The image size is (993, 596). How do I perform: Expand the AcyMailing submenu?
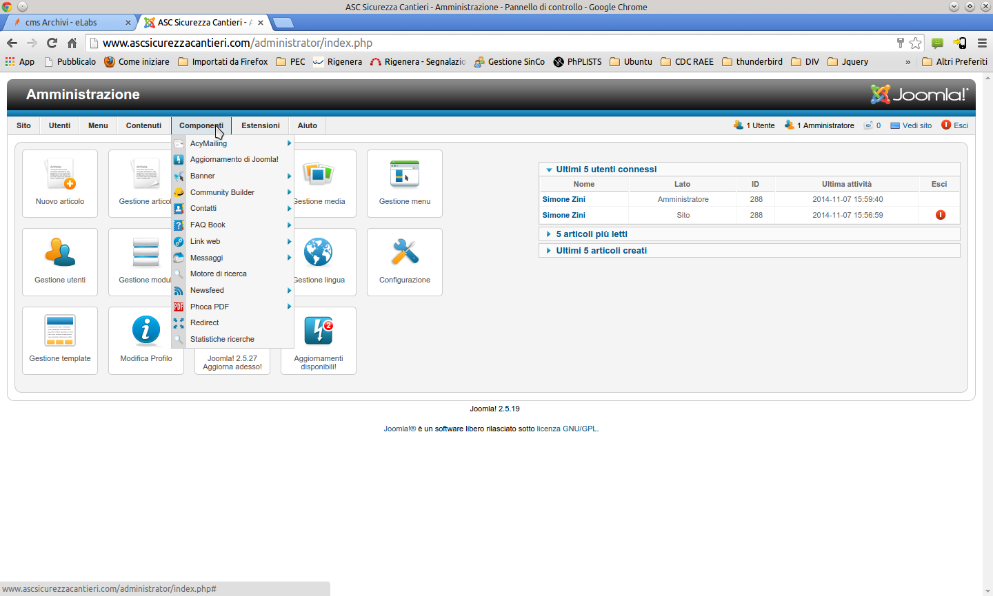coord(233,143)
